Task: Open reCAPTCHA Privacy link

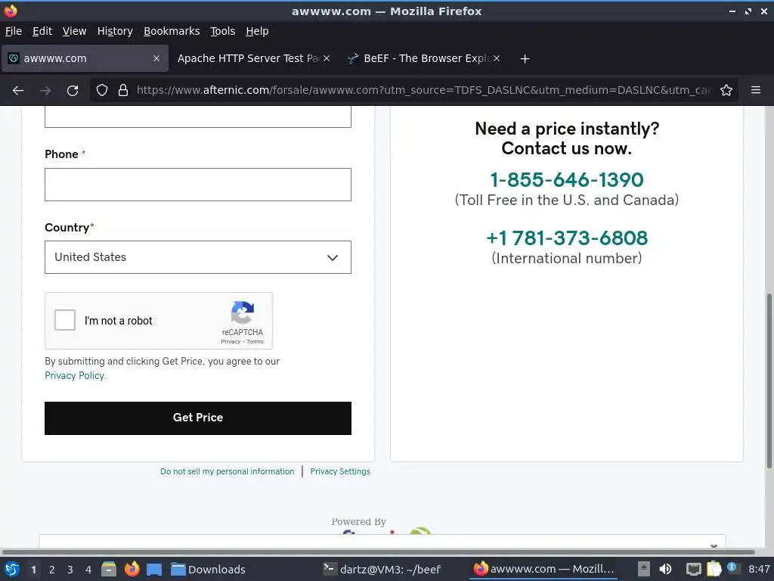Action: coord(231,341)
